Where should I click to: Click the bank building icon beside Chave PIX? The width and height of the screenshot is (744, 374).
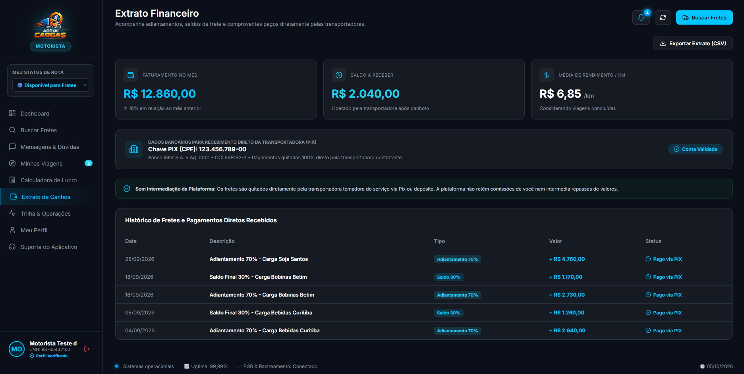(x=134, y=149)
